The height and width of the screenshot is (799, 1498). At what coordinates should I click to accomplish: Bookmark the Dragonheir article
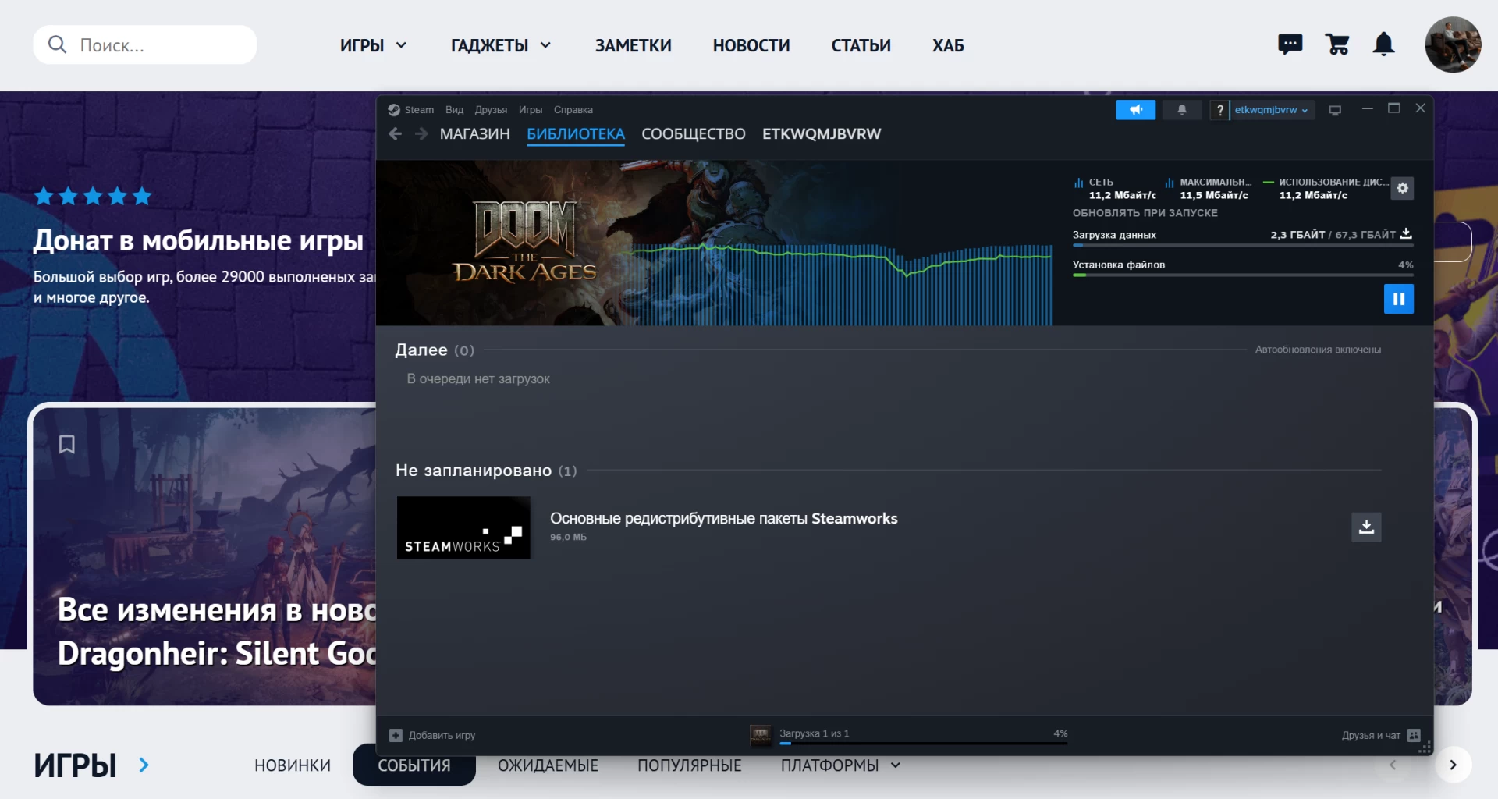click(x=67, y=445)
